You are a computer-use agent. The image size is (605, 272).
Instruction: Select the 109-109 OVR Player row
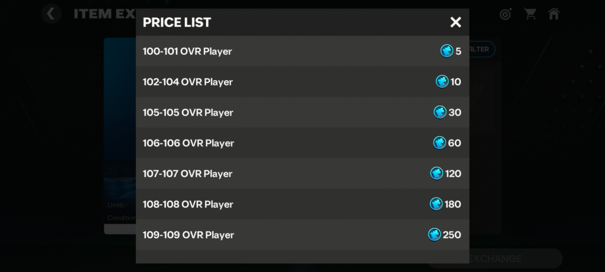pyautogui.click(x=302, y=235)
